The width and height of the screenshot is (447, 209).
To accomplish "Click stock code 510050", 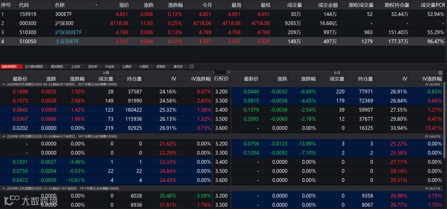I will 28,42.
